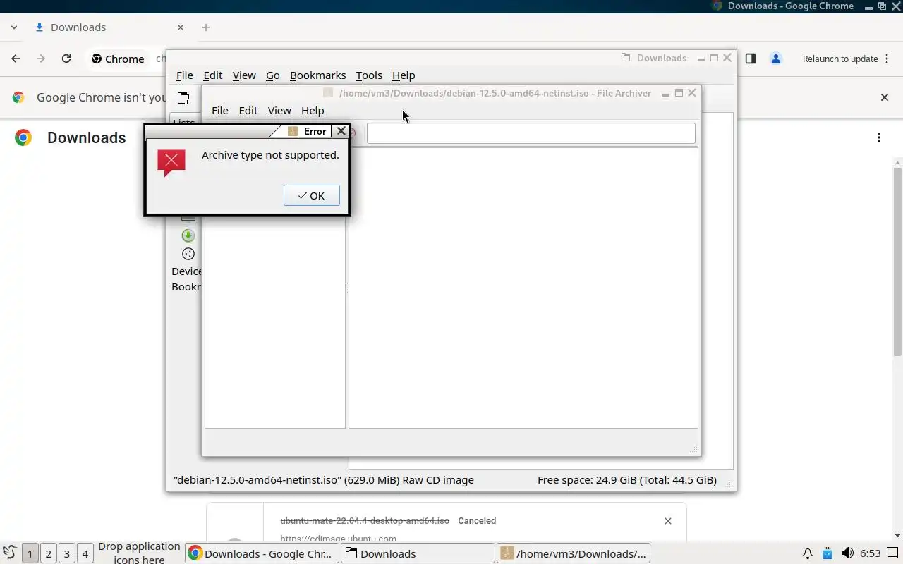Switch to workspace 2
Image resolution: width=903 pixels, height=564 pixels.
48,553
